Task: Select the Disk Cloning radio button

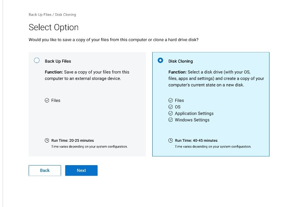Action: click(160, 60)
